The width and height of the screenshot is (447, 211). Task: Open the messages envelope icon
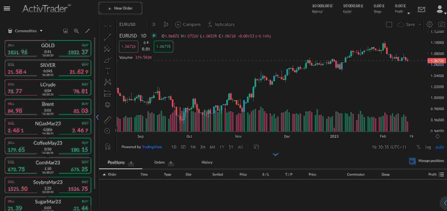coord(421,10)
